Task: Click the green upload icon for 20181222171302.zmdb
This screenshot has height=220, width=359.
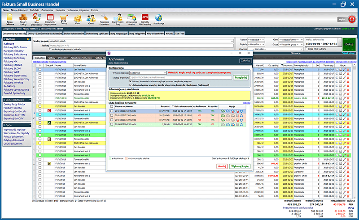Action: (x=223, y=115)
